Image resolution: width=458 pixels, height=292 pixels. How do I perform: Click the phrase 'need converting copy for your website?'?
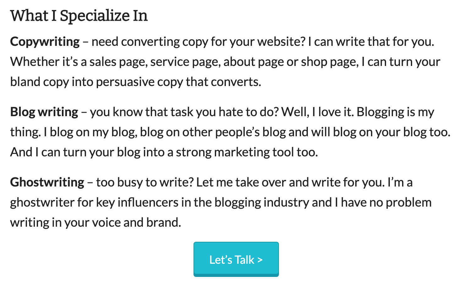[x=198, y=41]
